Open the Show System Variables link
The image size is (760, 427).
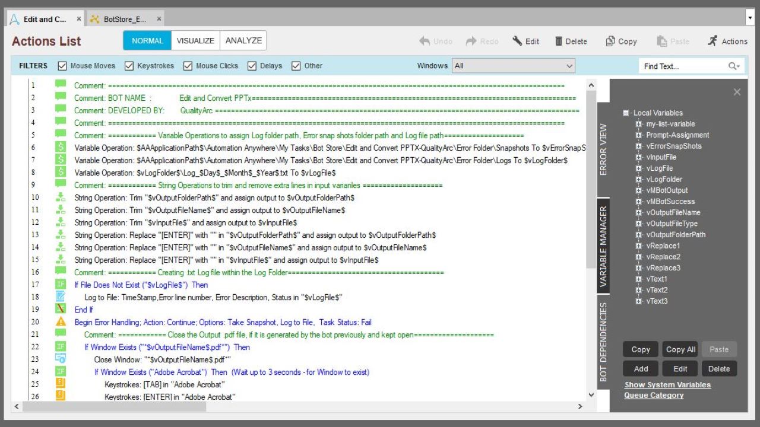tap(667, 385)
